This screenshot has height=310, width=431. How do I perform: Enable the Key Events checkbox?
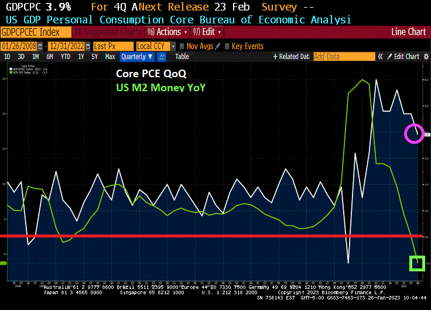click(x=227, y=46)
